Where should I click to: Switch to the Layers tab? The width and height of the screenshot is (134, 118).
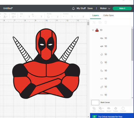click(x=95, y=15)
